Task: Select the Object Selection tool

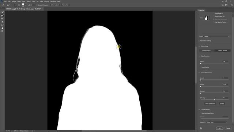Action: tap(3, 22)
